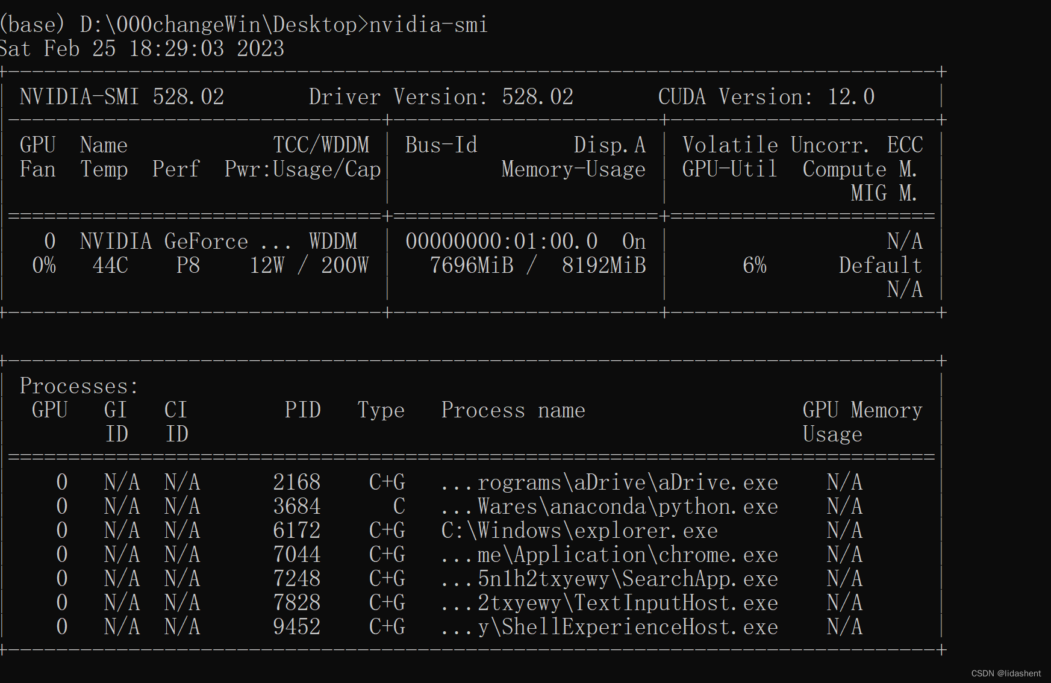
Task: Click the temperature value '44C'
Action: pyautogui.click(x=110, y=266)
